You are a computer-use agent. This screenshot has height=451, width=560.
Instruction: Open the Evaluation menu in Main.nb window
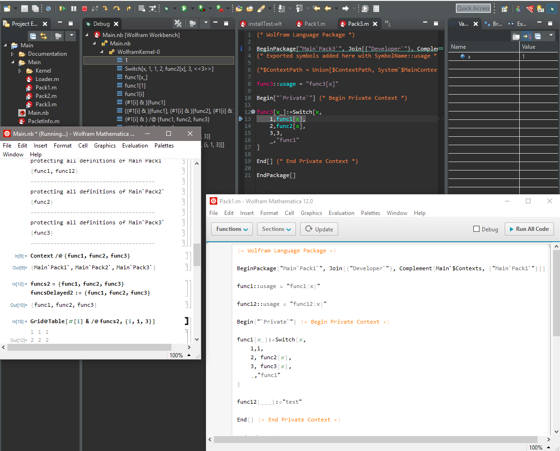click(x=135, y=146)
